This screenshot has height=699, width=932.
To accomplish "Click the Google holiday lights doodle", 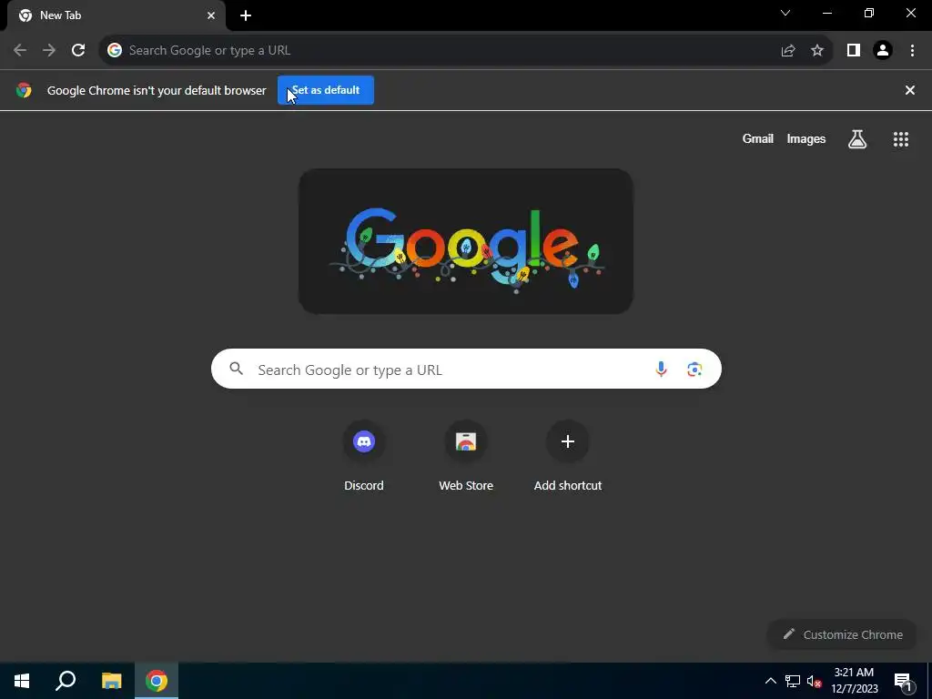I will click(x=465, y=241).
